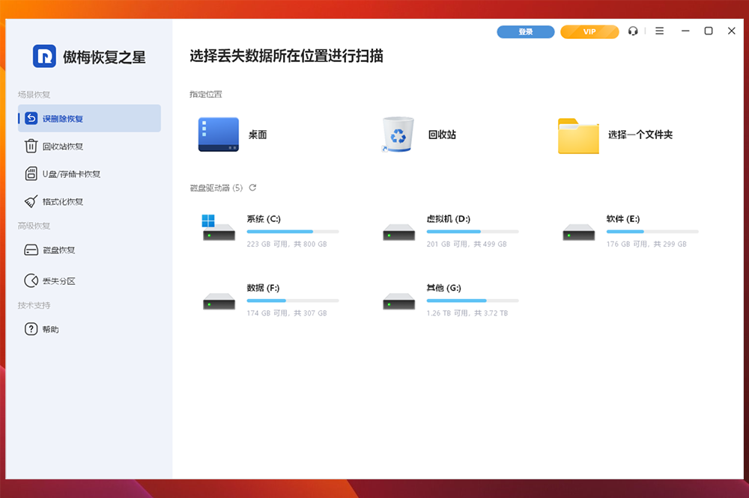Image resolution: width=749 pixels, height=498 pixels.
Task: Scan the 桌面 desktop location
Action: pos(219,135)
